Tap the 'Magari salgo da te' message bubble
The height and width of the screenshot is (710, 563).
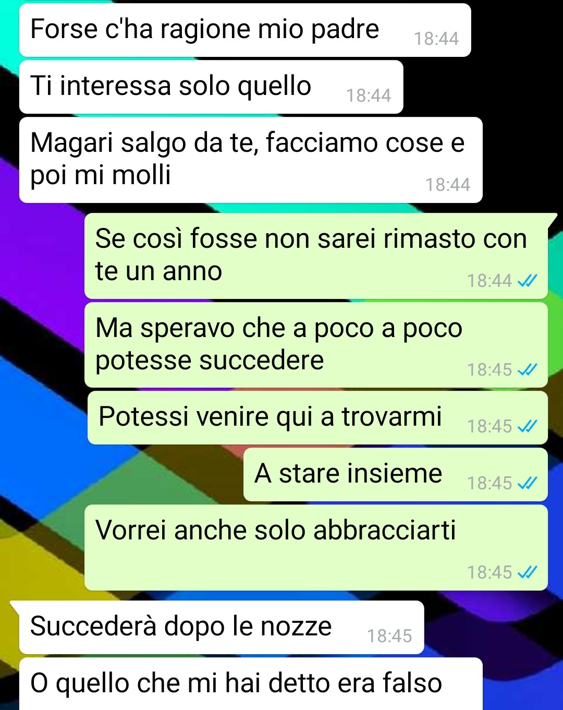(251, 160)
